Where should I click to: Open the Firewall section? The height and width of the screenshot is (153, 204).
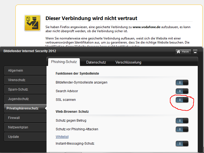25,118
